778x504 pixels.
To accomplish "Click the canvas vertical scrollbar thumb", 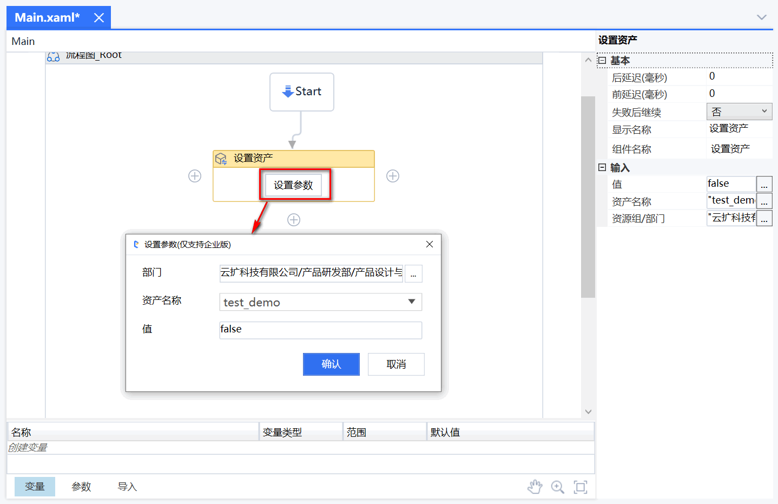I will [x=588, y=197].
